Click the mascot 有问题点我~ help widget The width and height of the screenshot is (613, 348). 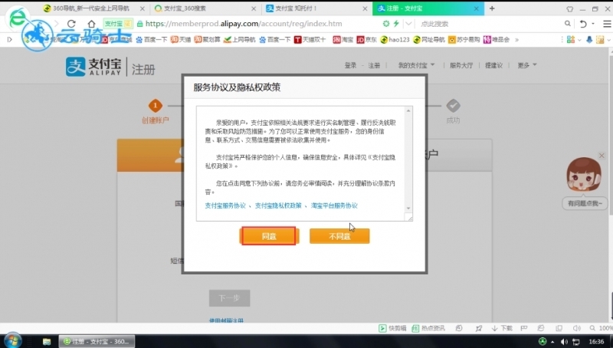pyautogui.click(x=585, y=184)
